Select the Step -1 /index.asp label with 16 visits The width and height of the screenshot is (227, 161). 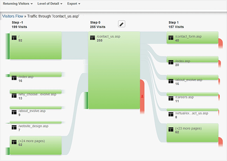pyautogui.click(x=26, y=77)
